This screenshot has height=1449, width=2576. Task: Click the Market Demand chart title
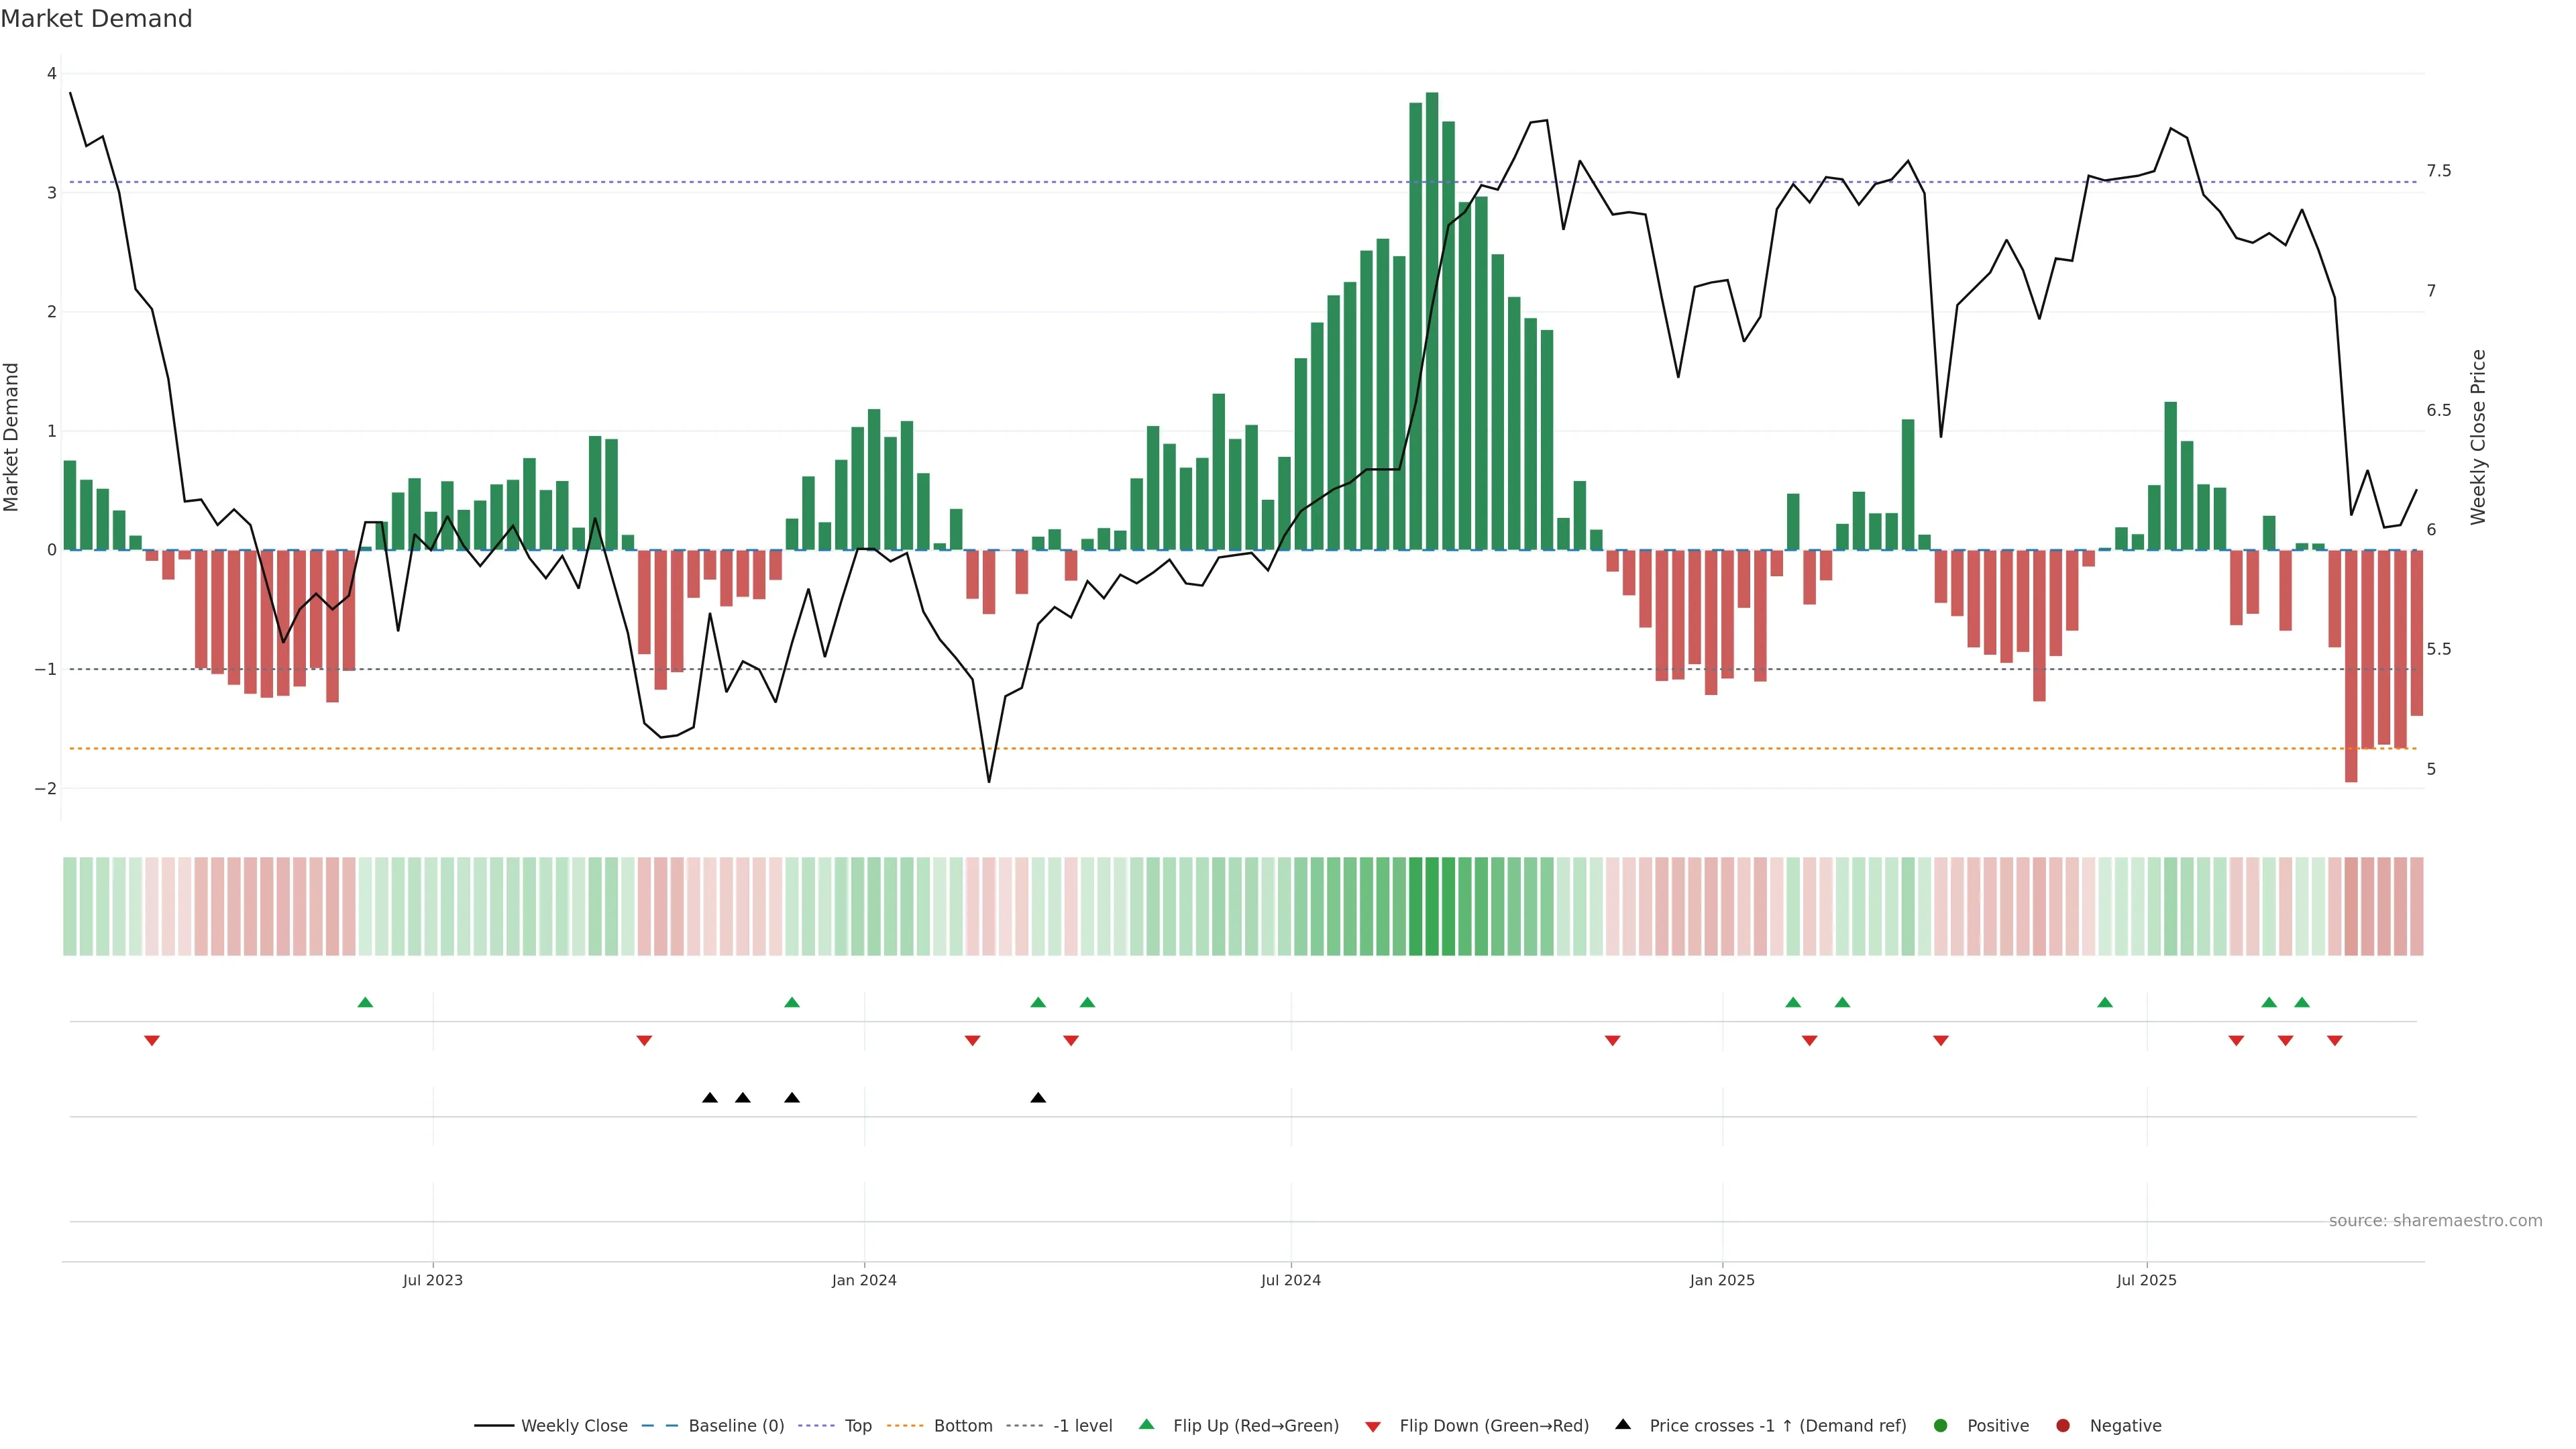[96, 19]
